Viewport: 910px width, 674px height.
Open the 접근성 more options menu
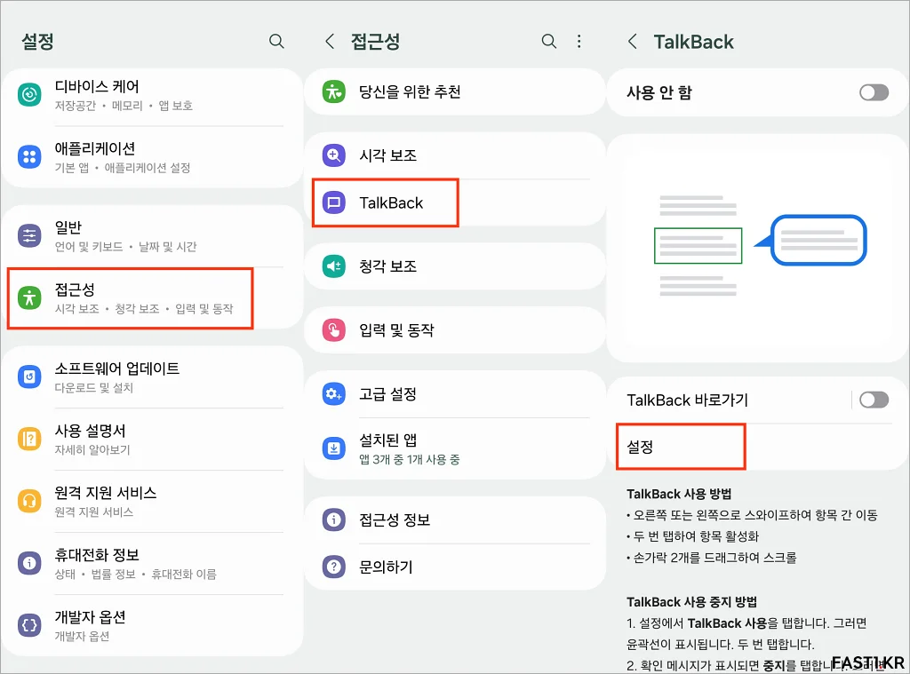(579, 41)
